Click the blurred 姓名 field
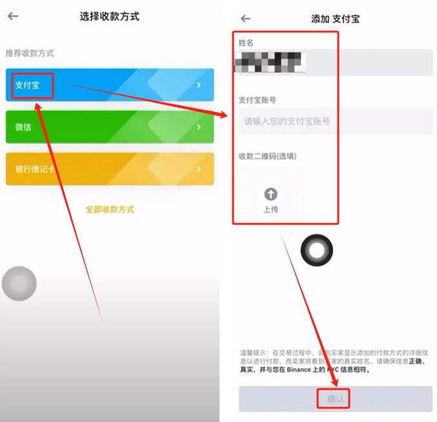This screenshot has width=437, height=422. coord(336,63)
